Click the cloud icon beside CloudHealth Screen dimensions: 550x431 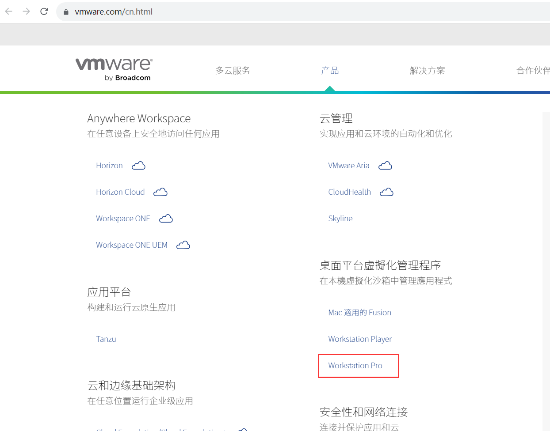386,192
